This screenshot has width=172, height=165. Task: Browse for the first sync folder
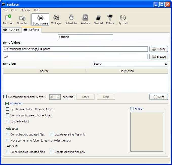pos(159,49)
